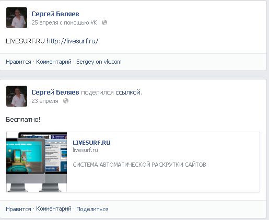Click the VK source link in post header
269x220 pixels.
click(x=93, y=22)
